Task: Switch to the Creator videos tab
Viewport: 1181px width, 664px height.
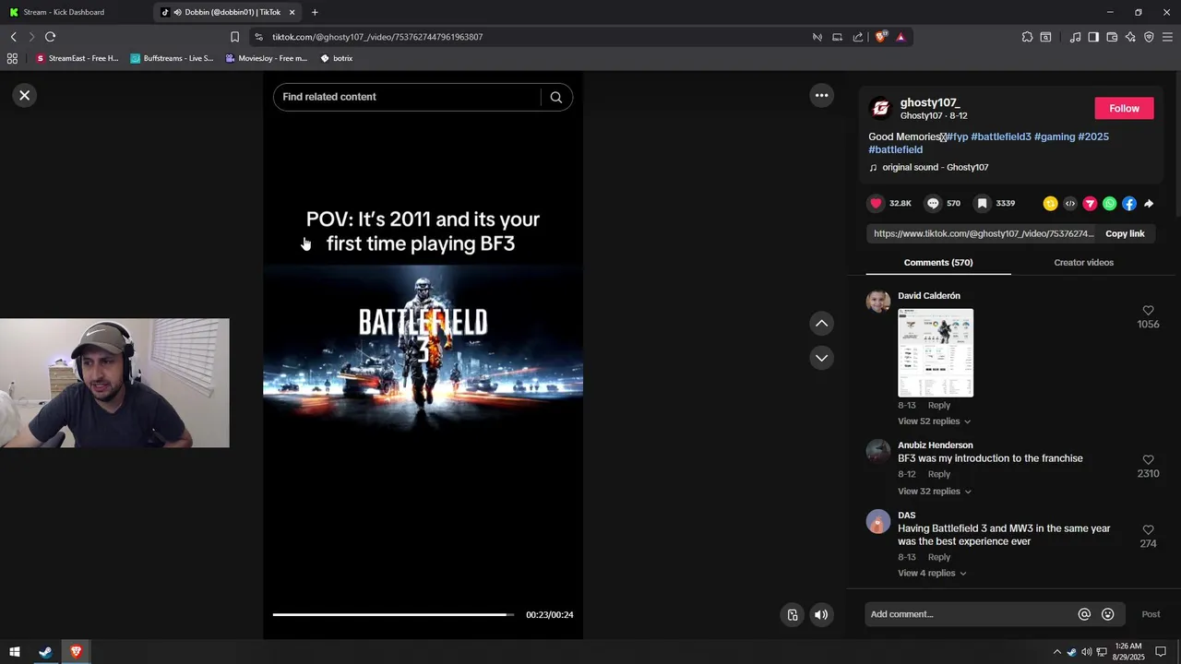Action: 1083,263
